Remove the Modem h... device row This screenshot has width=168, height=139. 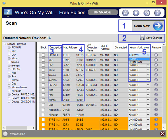pos(156,109)
